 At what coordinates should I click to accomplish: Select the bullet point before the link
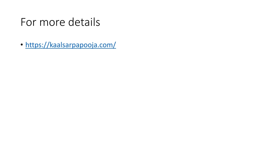(22, 45)
